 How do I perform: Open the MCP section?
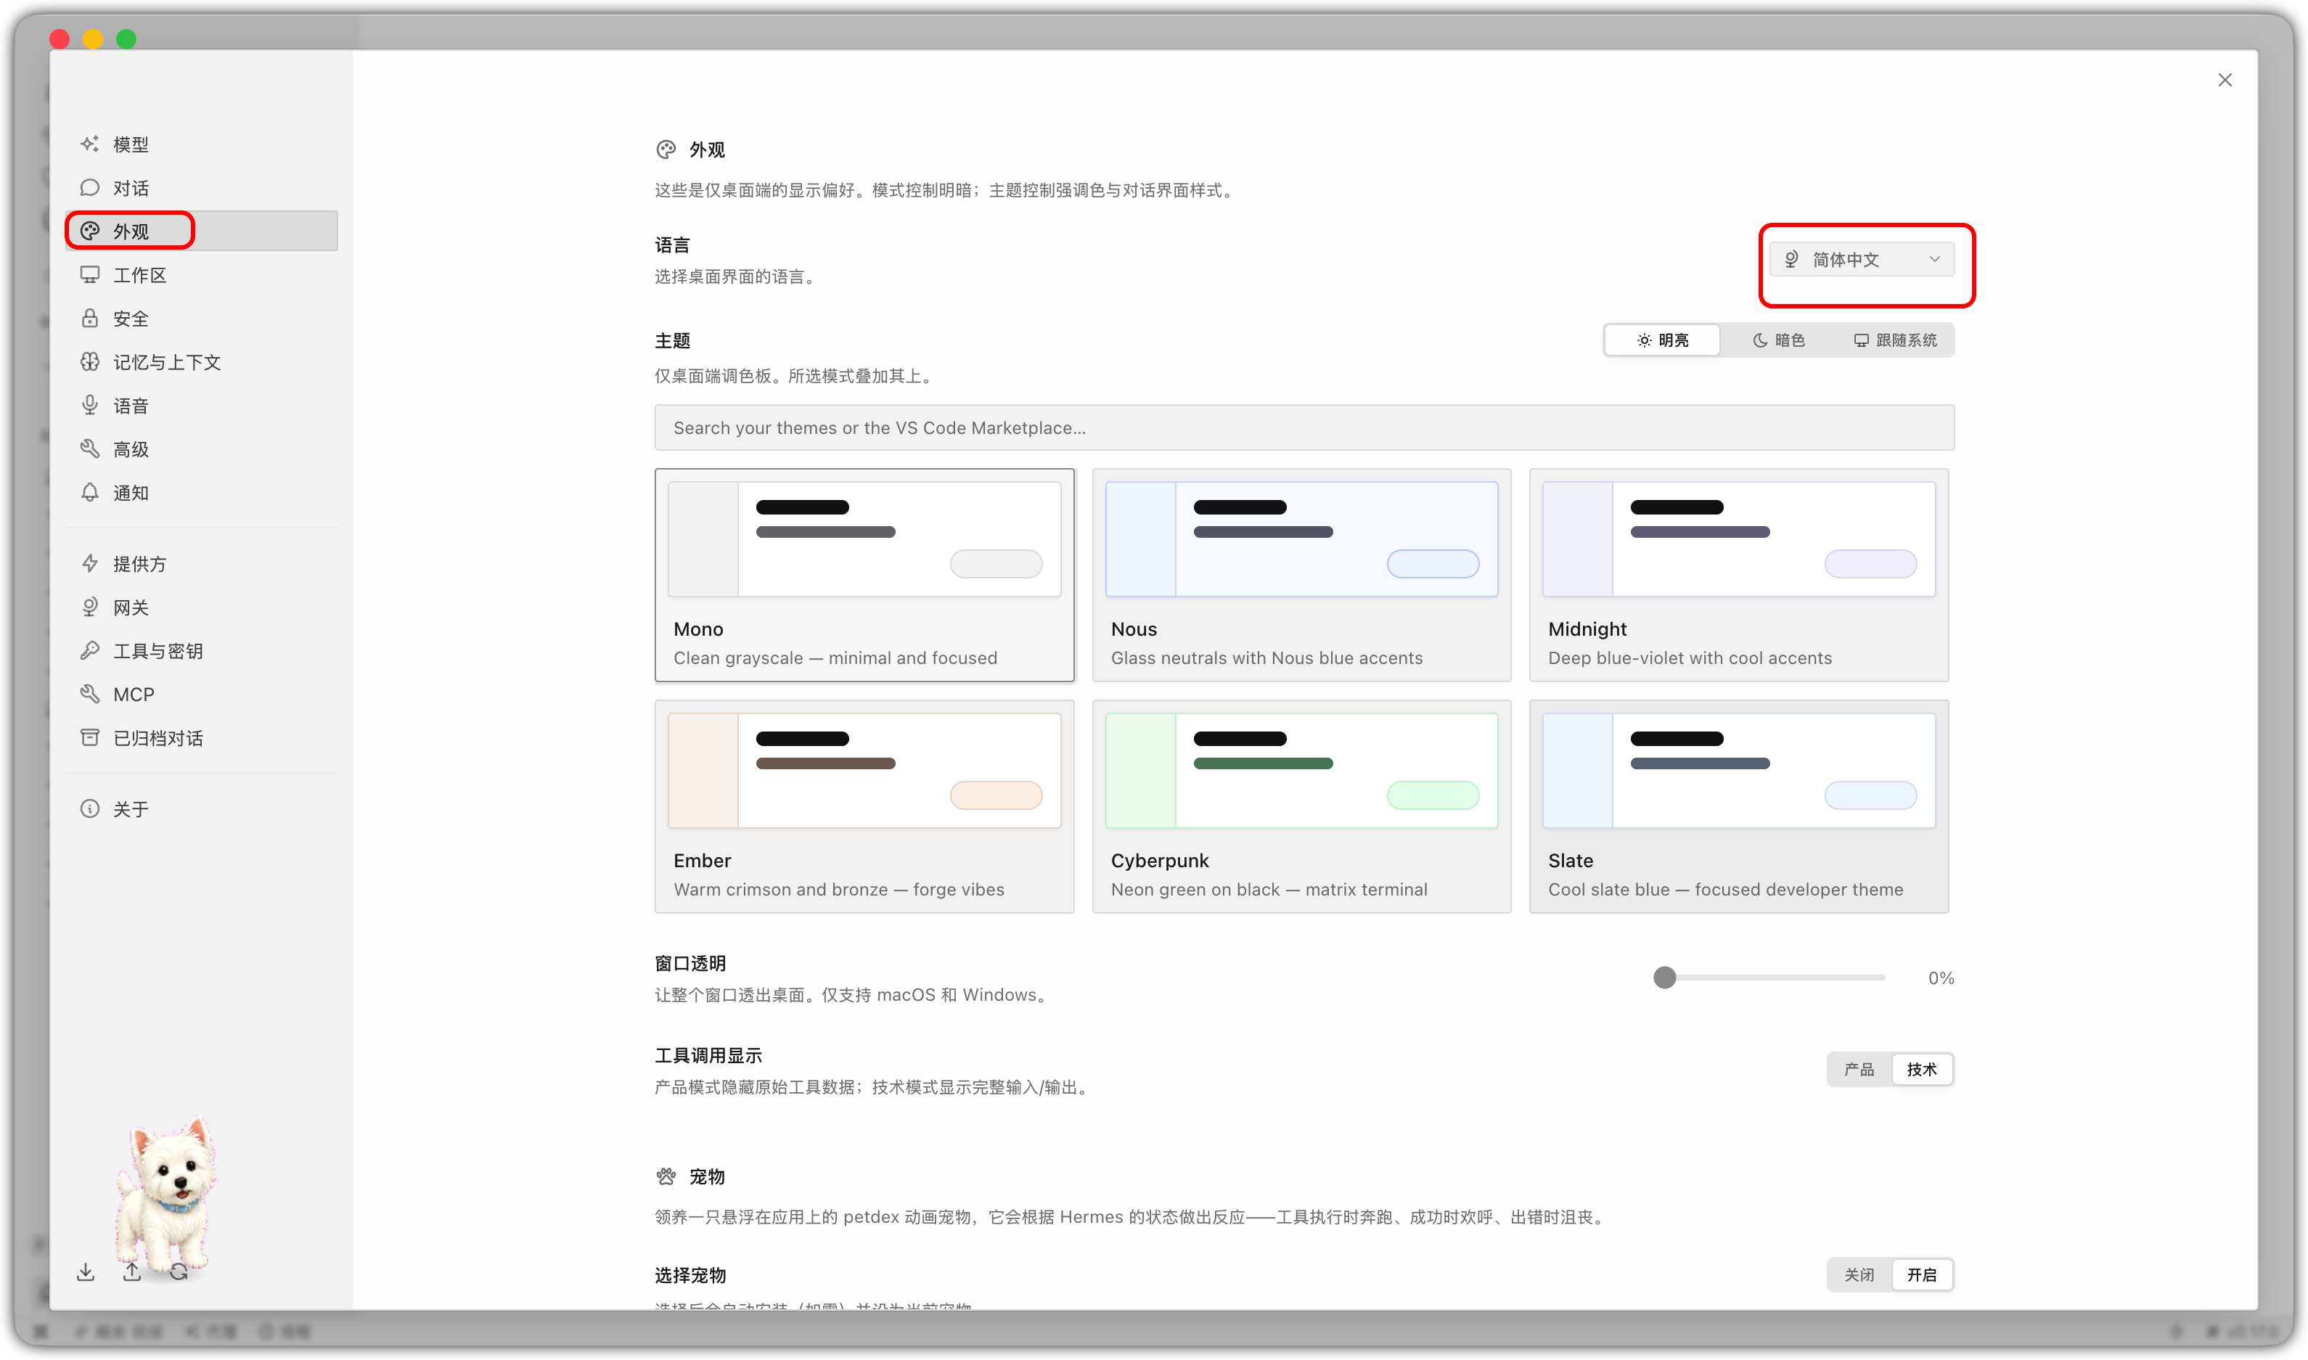[202, 694]
